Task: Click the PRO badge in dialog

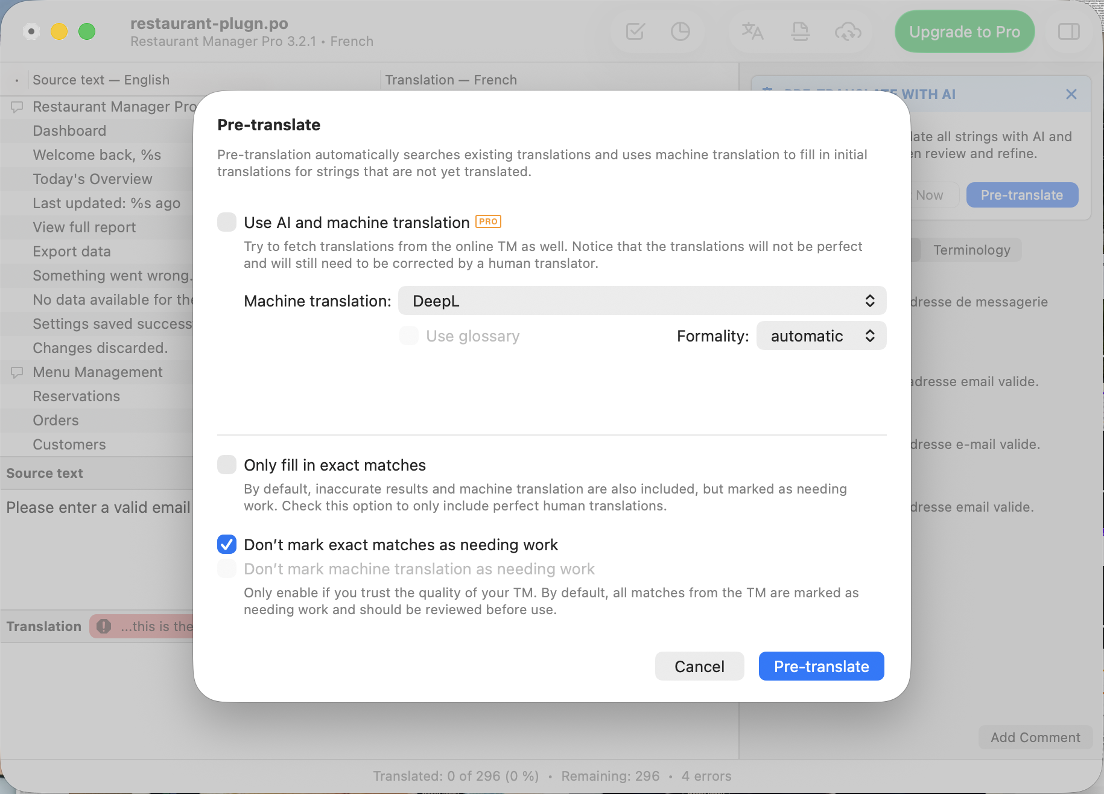Action: [488, 221]
